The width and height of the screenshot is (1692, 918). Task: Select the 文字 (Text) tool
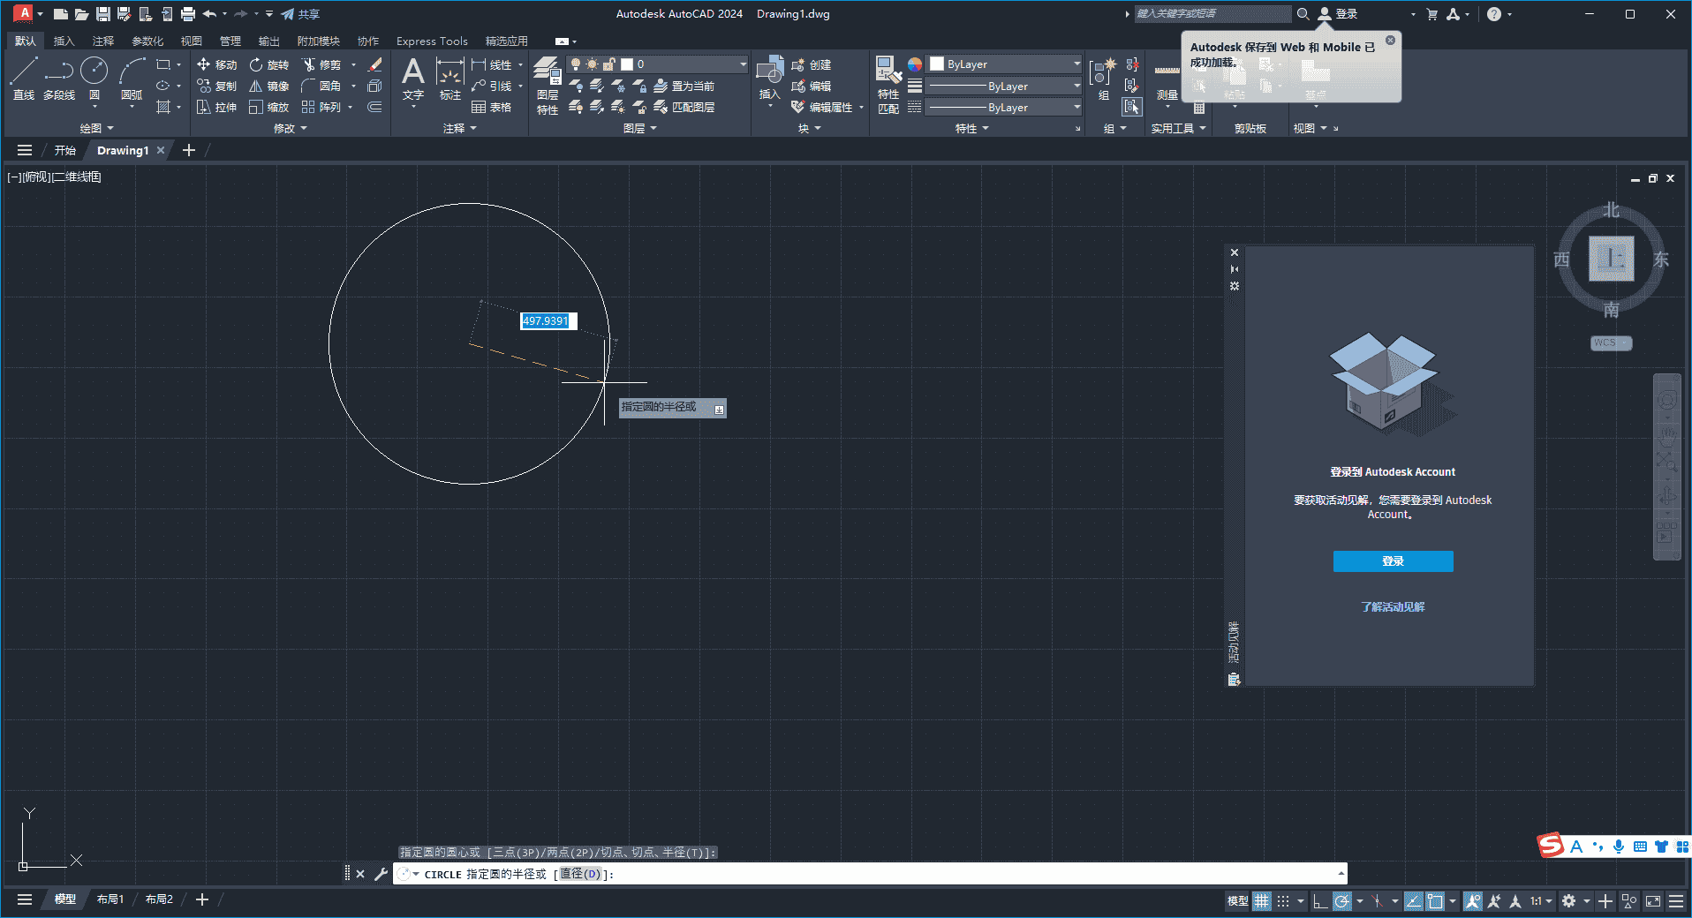412,79
